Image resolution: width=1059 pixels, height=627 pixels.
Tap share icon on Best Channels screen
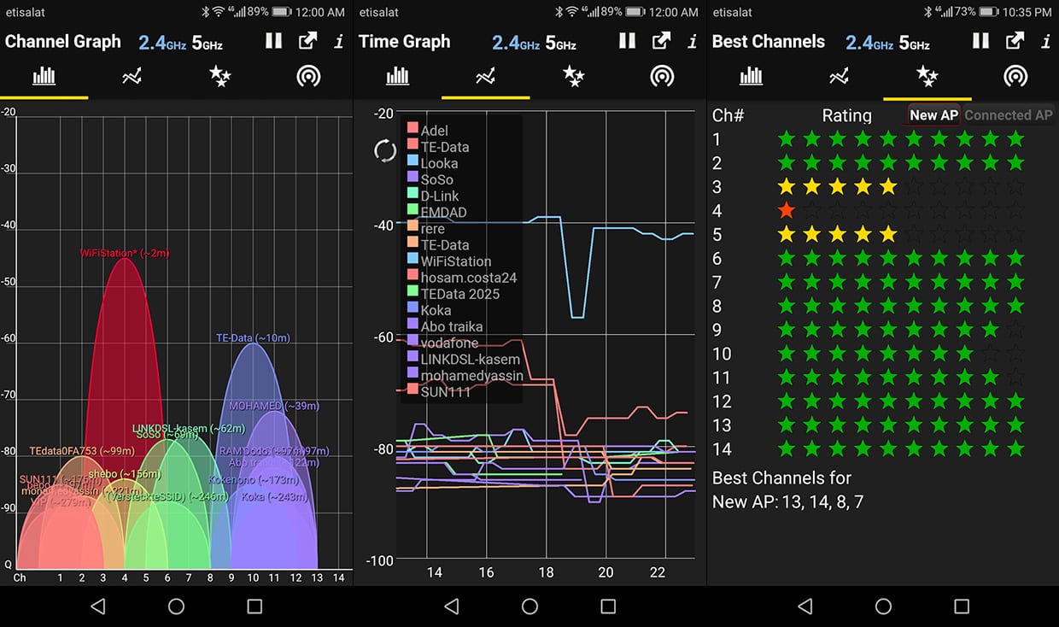(1015, 41)
